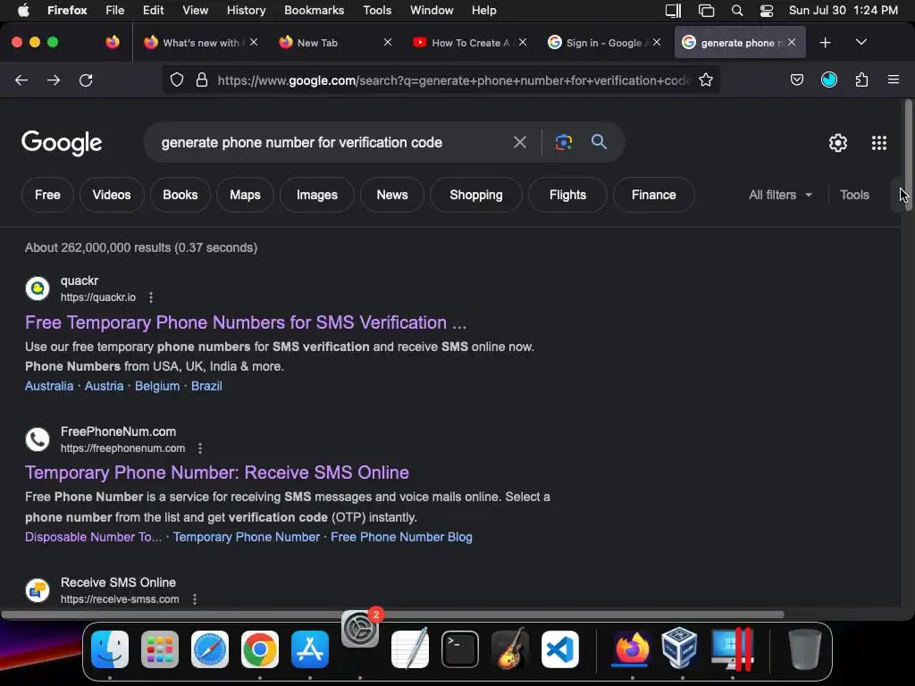Launch Visual Studio Code from the Dock

[x=560, y=649]
